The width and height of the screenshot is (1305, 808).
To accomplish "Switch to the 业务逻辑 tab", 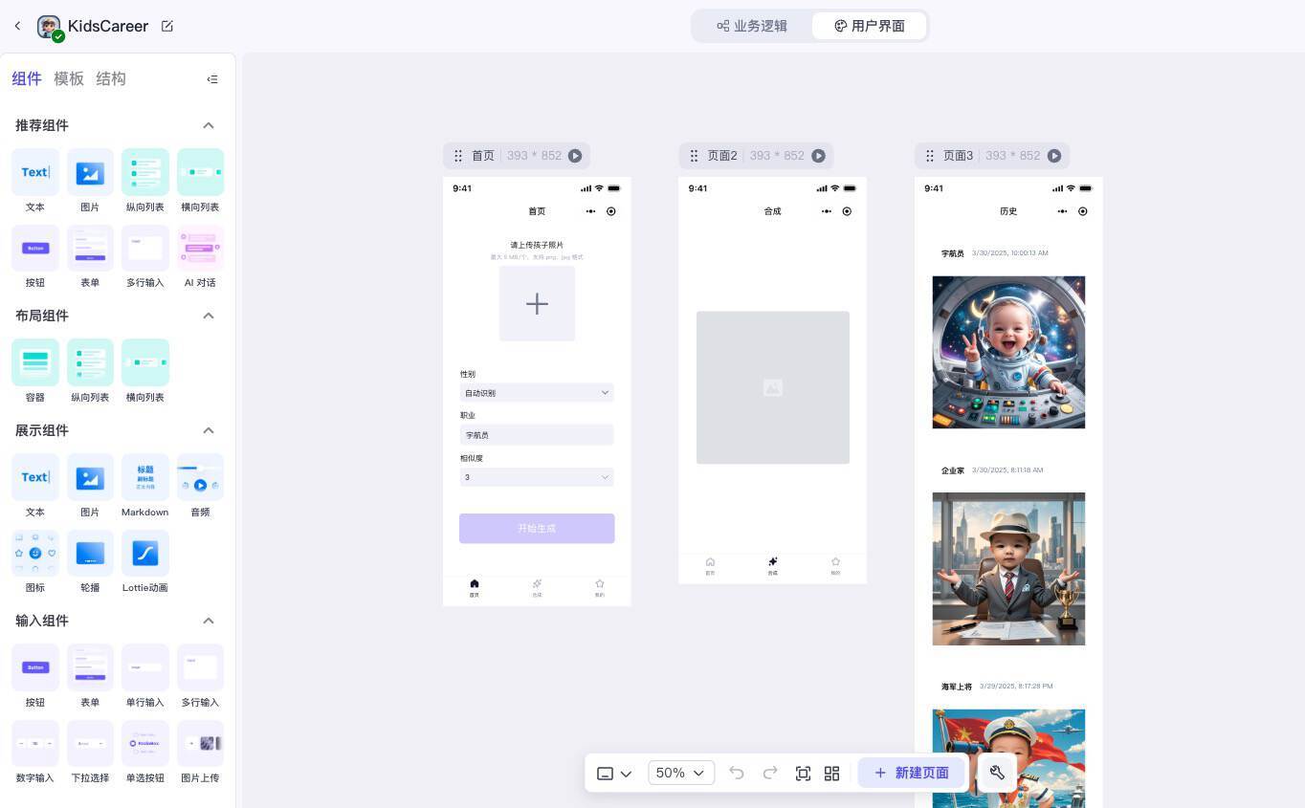I will [x=752, y=26].
